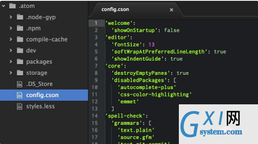258x144 pixels.
Task: Click the .atom folder icon
Action: click(12, 6)
